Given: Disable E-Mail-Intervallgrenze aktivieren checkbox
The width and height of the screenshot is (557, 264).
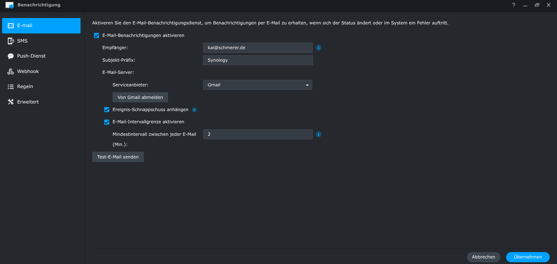Looking at the screenshot, I should coord(107,122).
